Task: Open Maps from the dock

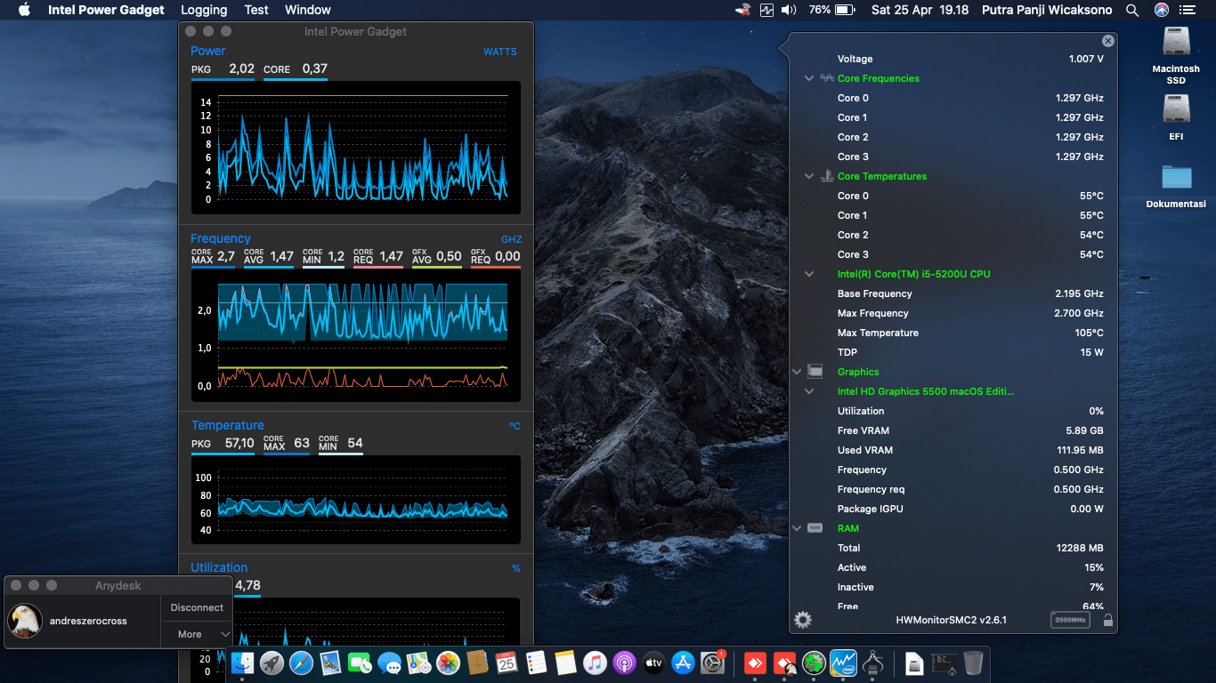Action: point(418,663)
